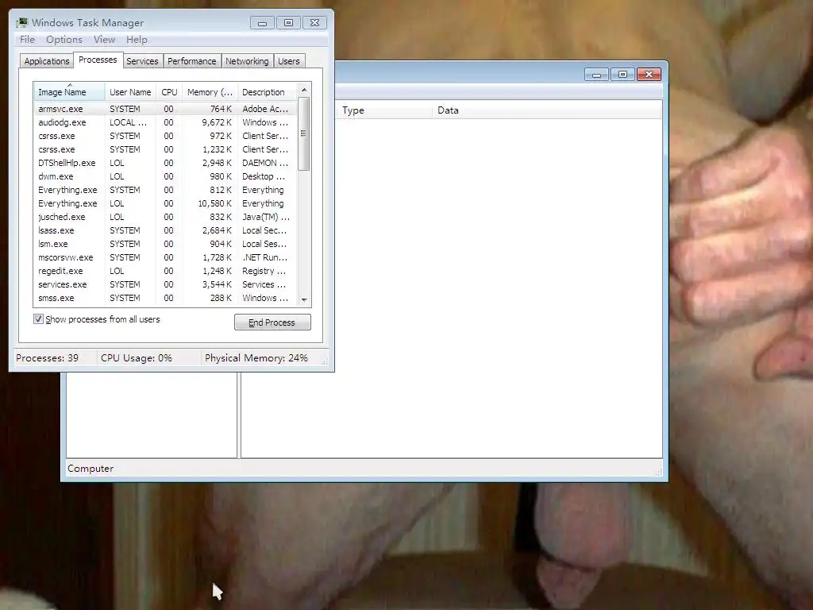The image size is (813, 610).
Task: Click the process list scrollbar track below thumb
Action: (x=304, y=231)
